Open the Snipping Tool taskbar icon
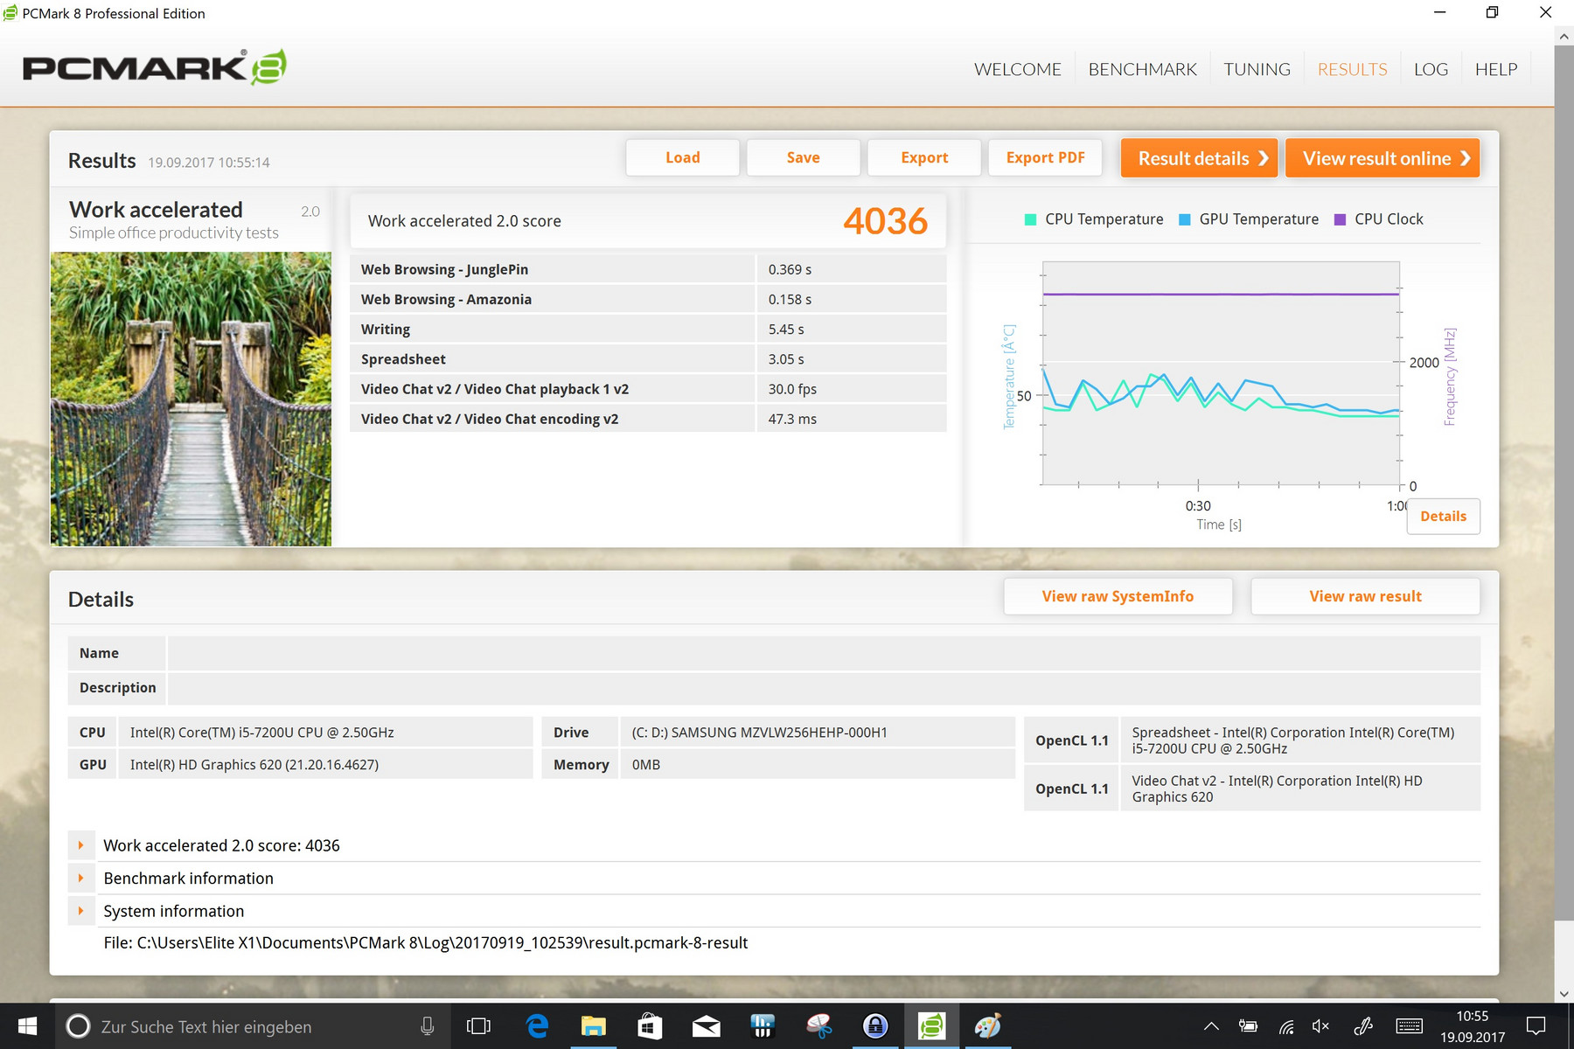The image size is (1574, 1049). click(818, 1026)
